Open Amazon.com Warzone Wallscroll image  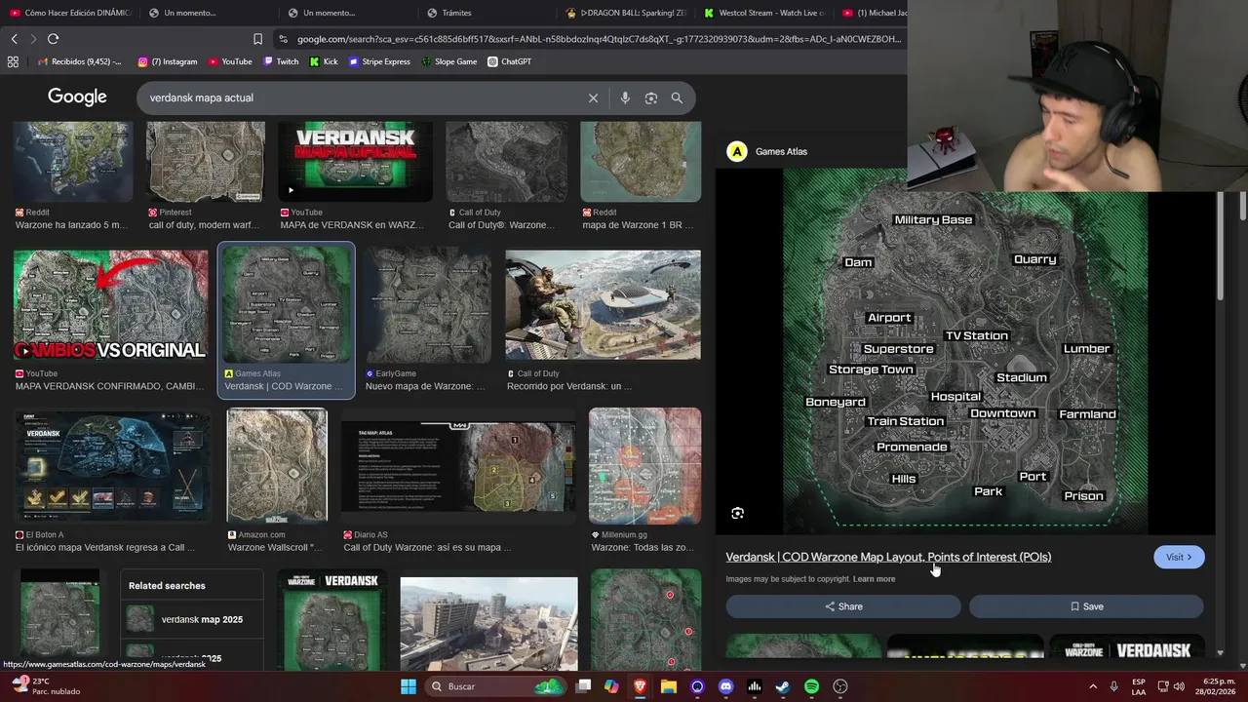277,466
